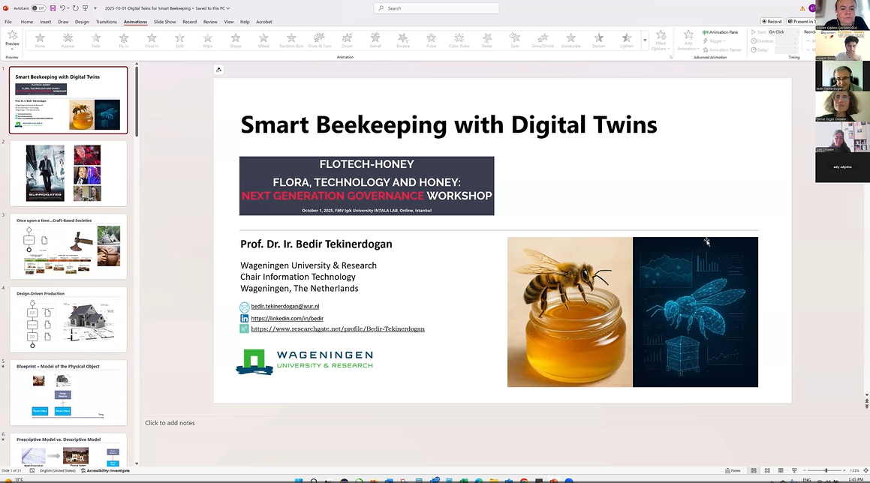The width and height of the screenshot is (870, 483).
Task: Click the Preview animation star icon
Action: pos(12,35)
